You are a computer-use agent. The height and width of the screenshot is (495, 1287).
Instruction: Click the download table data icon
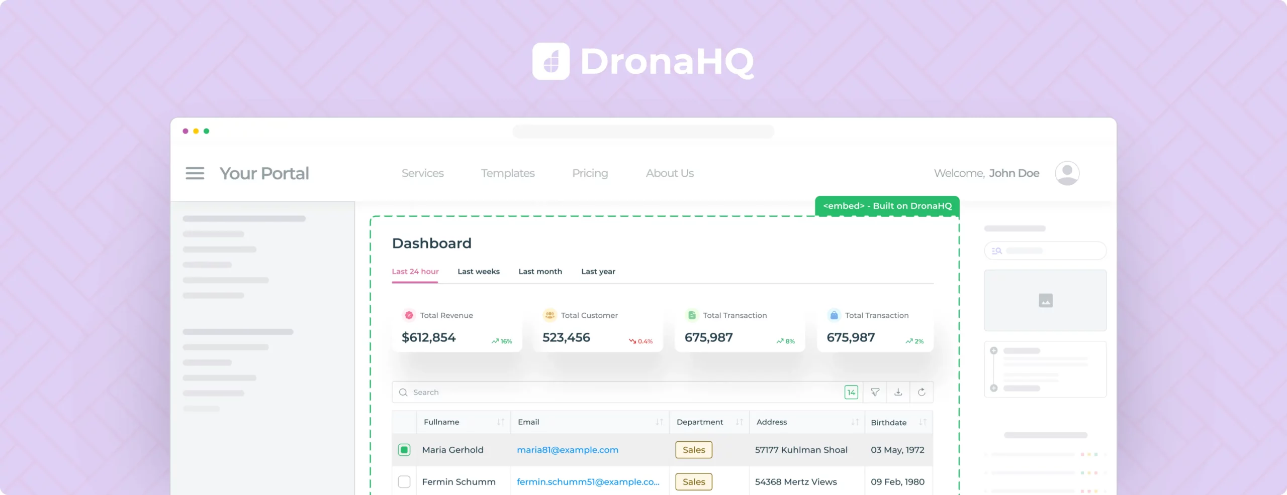898,392
